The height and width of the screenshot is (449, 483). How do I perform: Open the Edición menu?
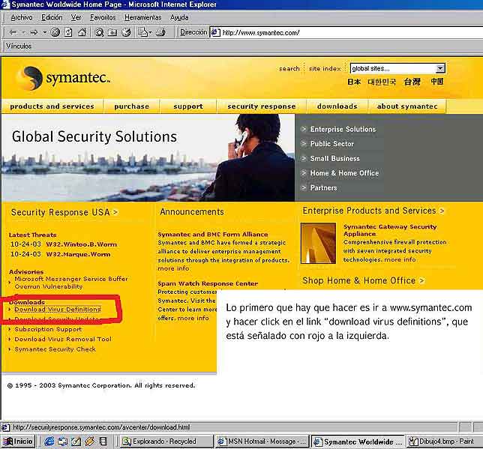(x=52, y=17)
